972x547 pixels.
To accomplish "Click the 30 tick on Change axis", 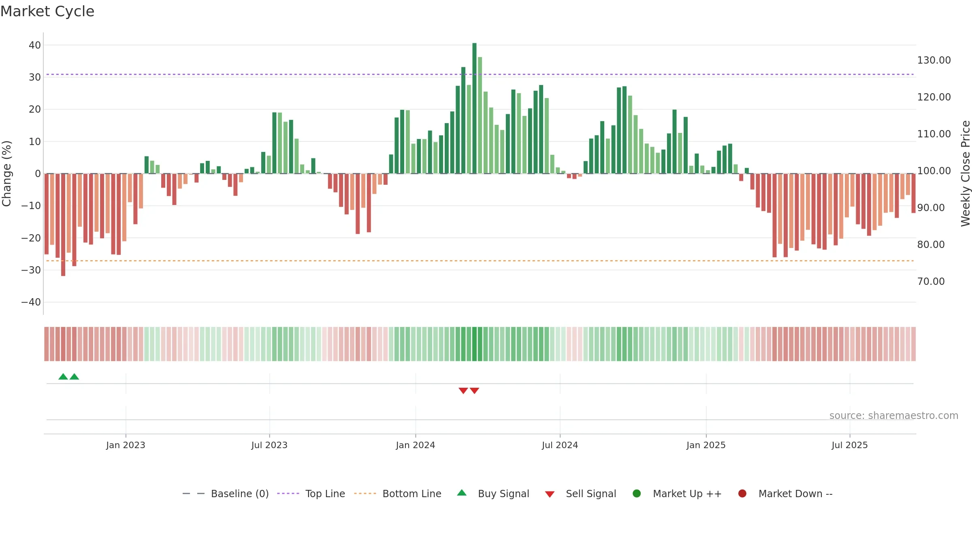I will point(35,77).
